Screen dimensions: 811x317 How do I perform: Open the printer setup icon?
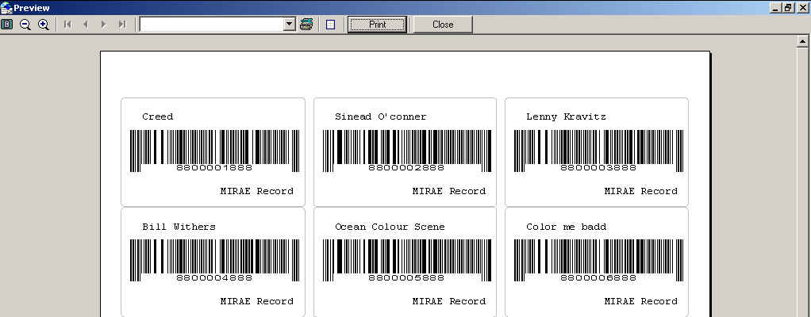tap(306, 25)
